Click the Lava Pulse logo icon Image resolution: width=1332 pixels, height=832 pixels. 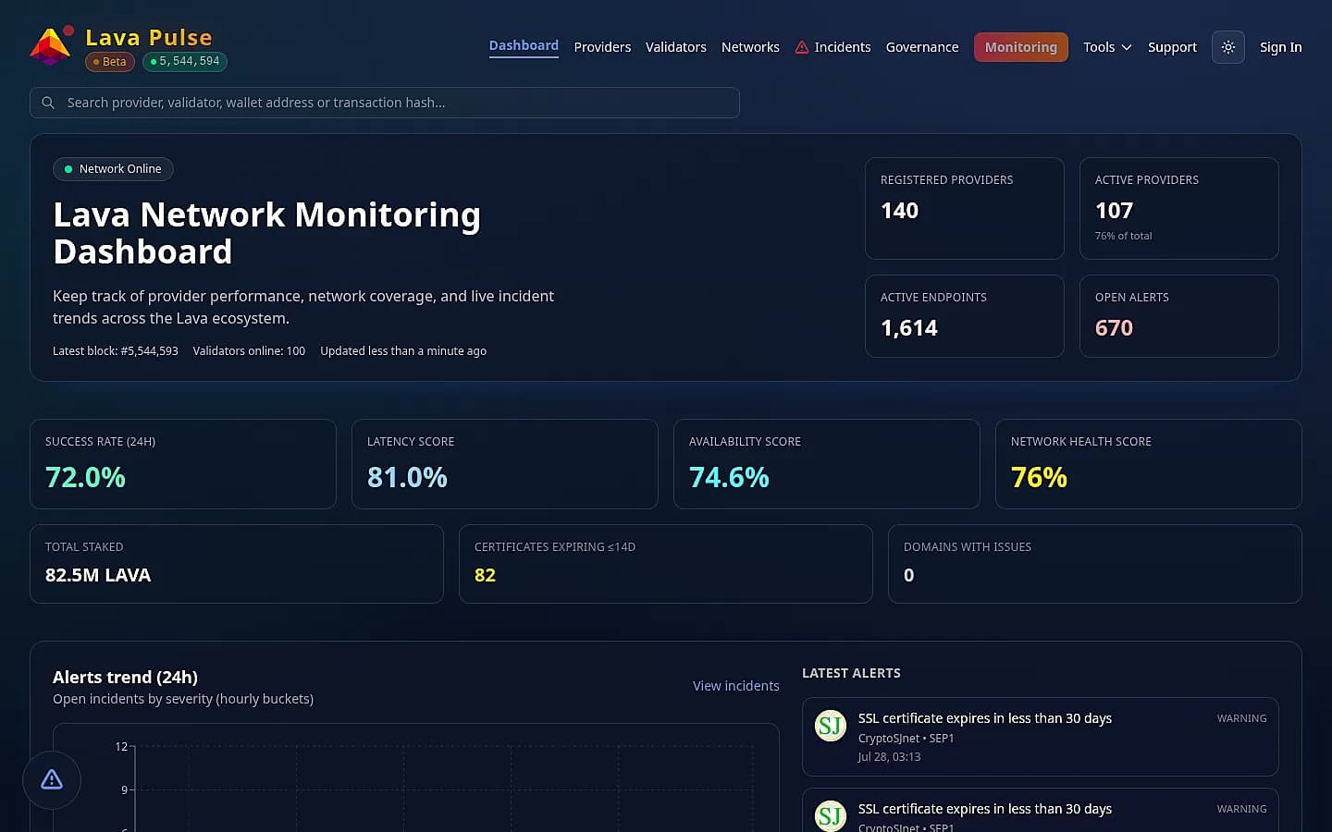tap(51, 46)
